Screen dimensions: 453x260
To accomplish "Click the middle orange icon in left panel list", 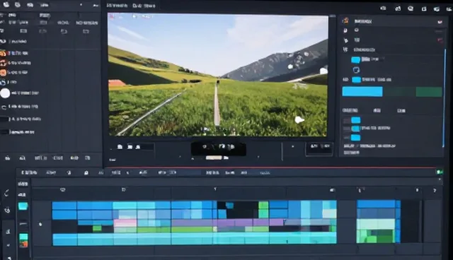I will tap(3, 63).
